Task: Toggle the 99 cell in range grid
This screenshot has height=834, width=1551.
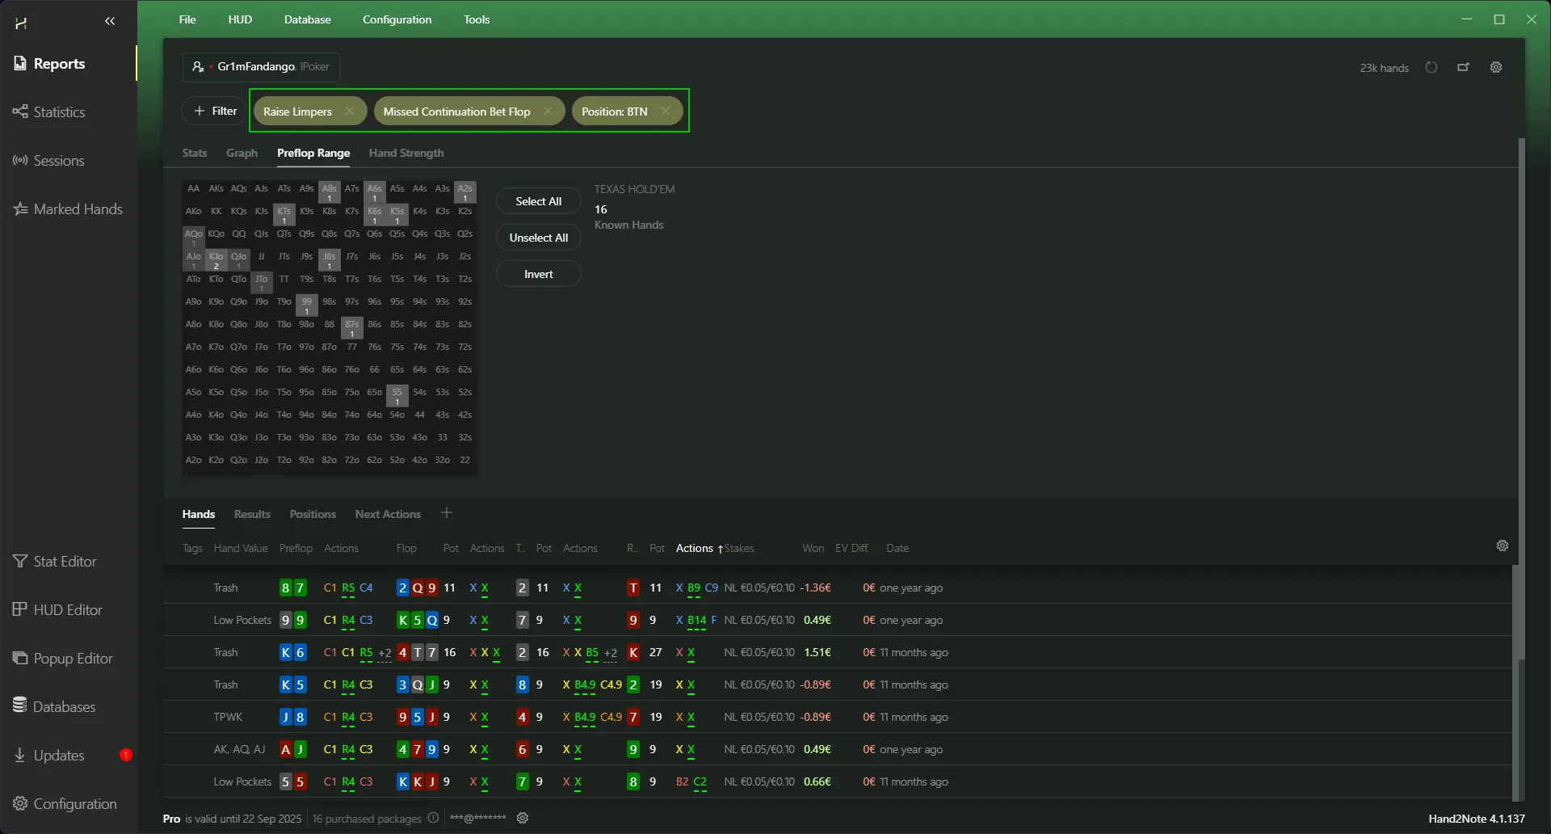Action: pos(307,305)
